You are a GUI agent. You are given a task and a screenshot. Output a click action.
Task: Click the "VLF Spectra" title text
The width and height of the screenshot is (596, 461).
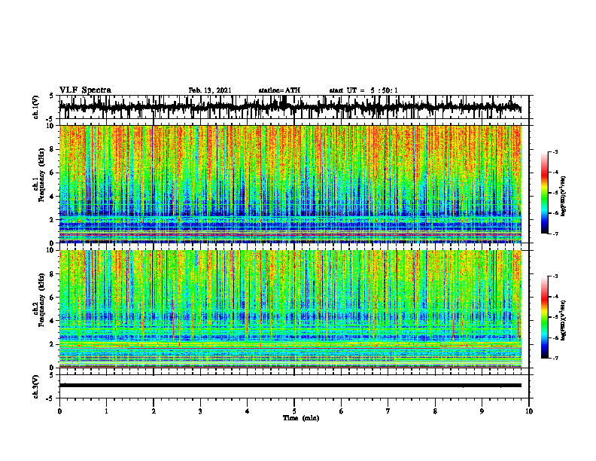pyautogui.click(x=85, y=90)
